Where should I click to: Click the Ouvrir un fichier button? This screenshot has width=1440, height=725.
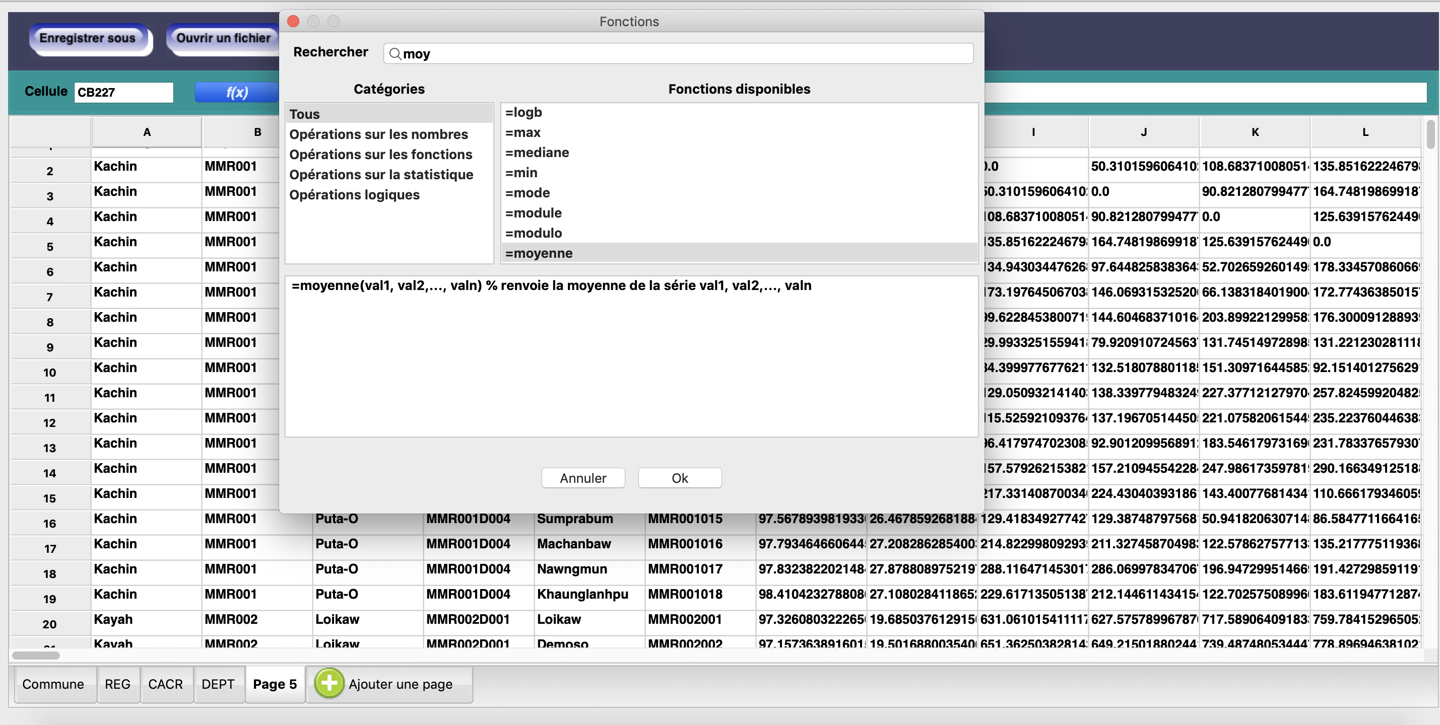[223, 39]
